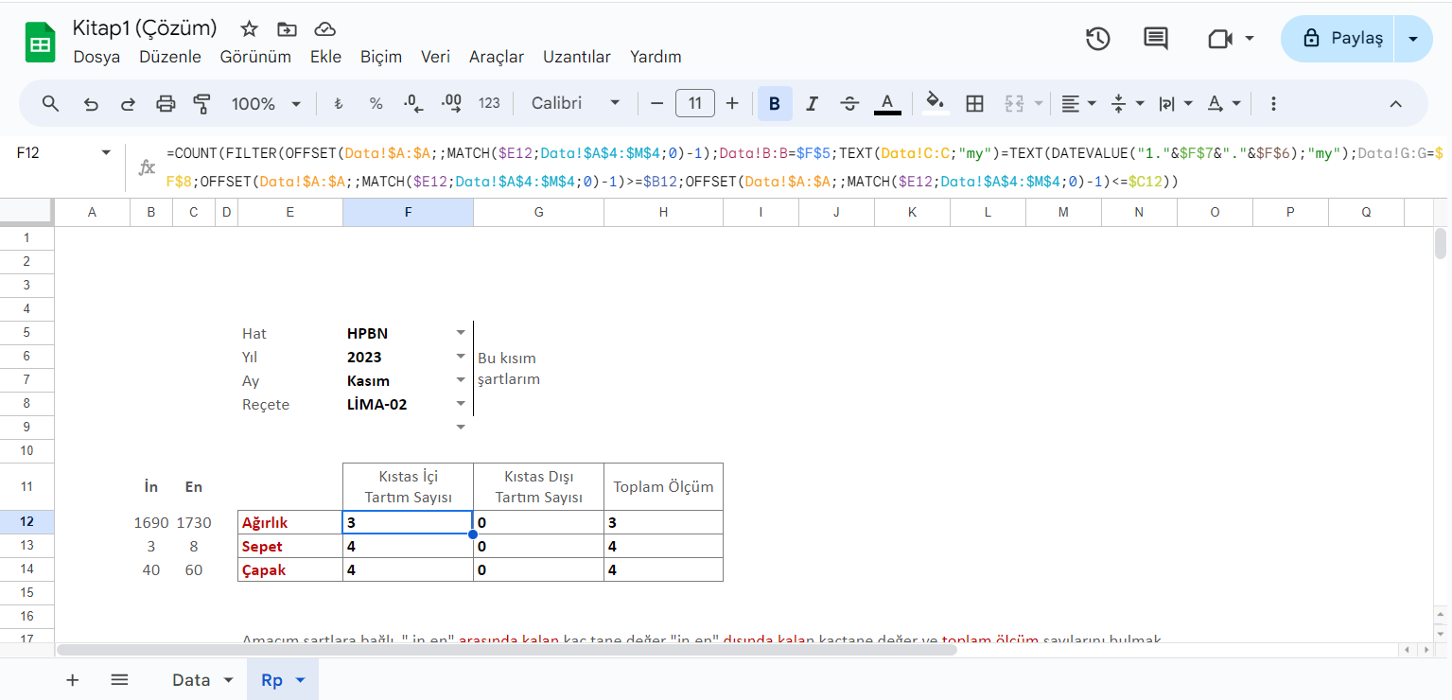Screen dimensions: 1452x700
Task: Open the Google Sheets home icon
Action: tap(41, 43)
